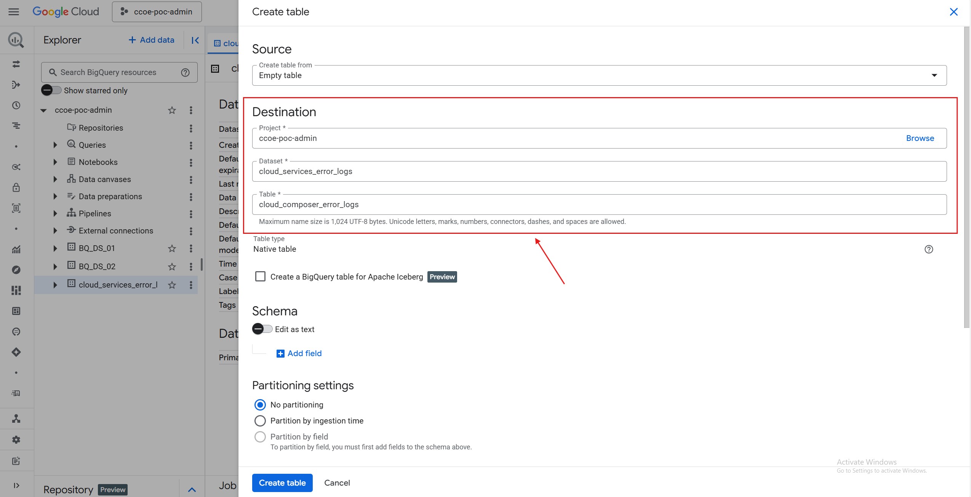Open the ccoe-poc-admin project selector
This screenshot has width=971, height=497.
[x=157, y=12]
